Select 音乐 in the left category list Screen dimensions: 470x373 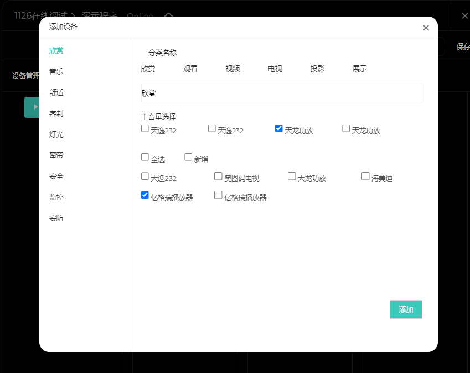pyautogui.click(x=56, y=71)
